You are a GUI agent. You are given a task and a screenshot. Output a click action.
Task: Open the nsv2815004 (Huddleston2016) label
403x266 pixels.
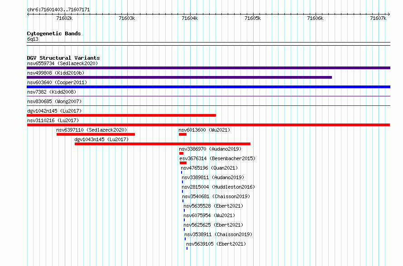(218, 187)
